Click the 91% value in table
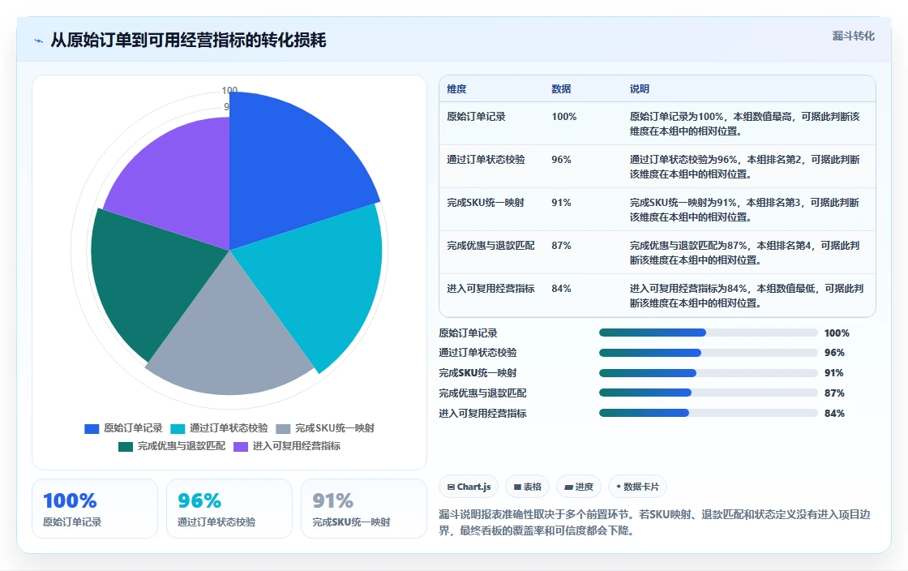Viewport: 908px width, 571px height. pyautogui.click(x=561, y=203)
